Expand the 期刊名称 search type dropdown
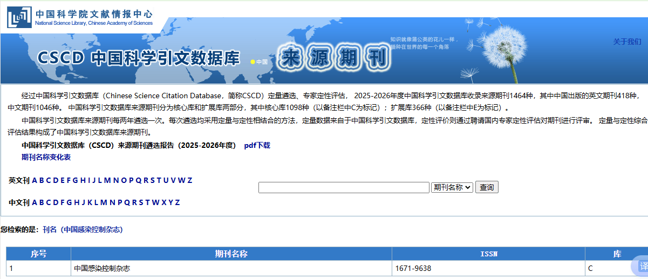The image size is (648, 279). pyautogui.click(x=452, y=187)
